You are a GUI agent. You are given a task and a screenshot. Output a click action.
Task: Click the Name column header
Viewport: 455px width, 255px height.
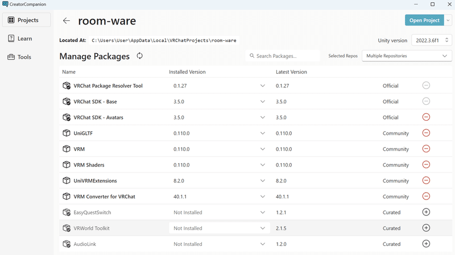[69, 72]
